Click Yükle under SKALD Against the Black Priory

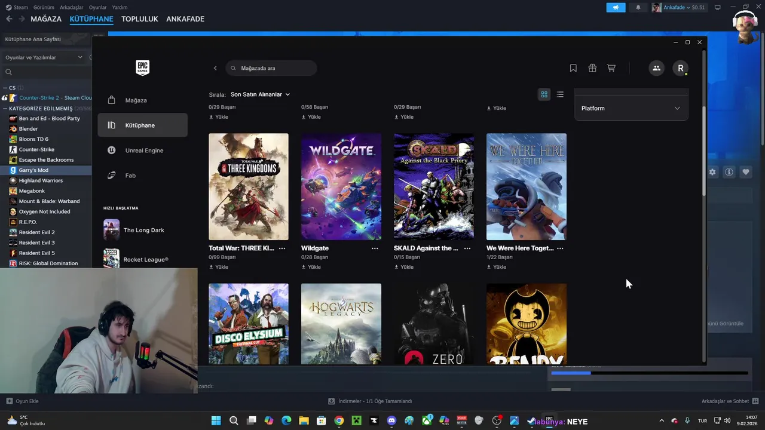coord(404,267)
